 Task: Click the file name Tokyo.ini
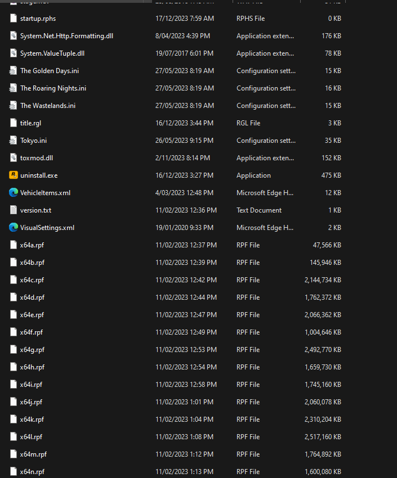point(33,141)
